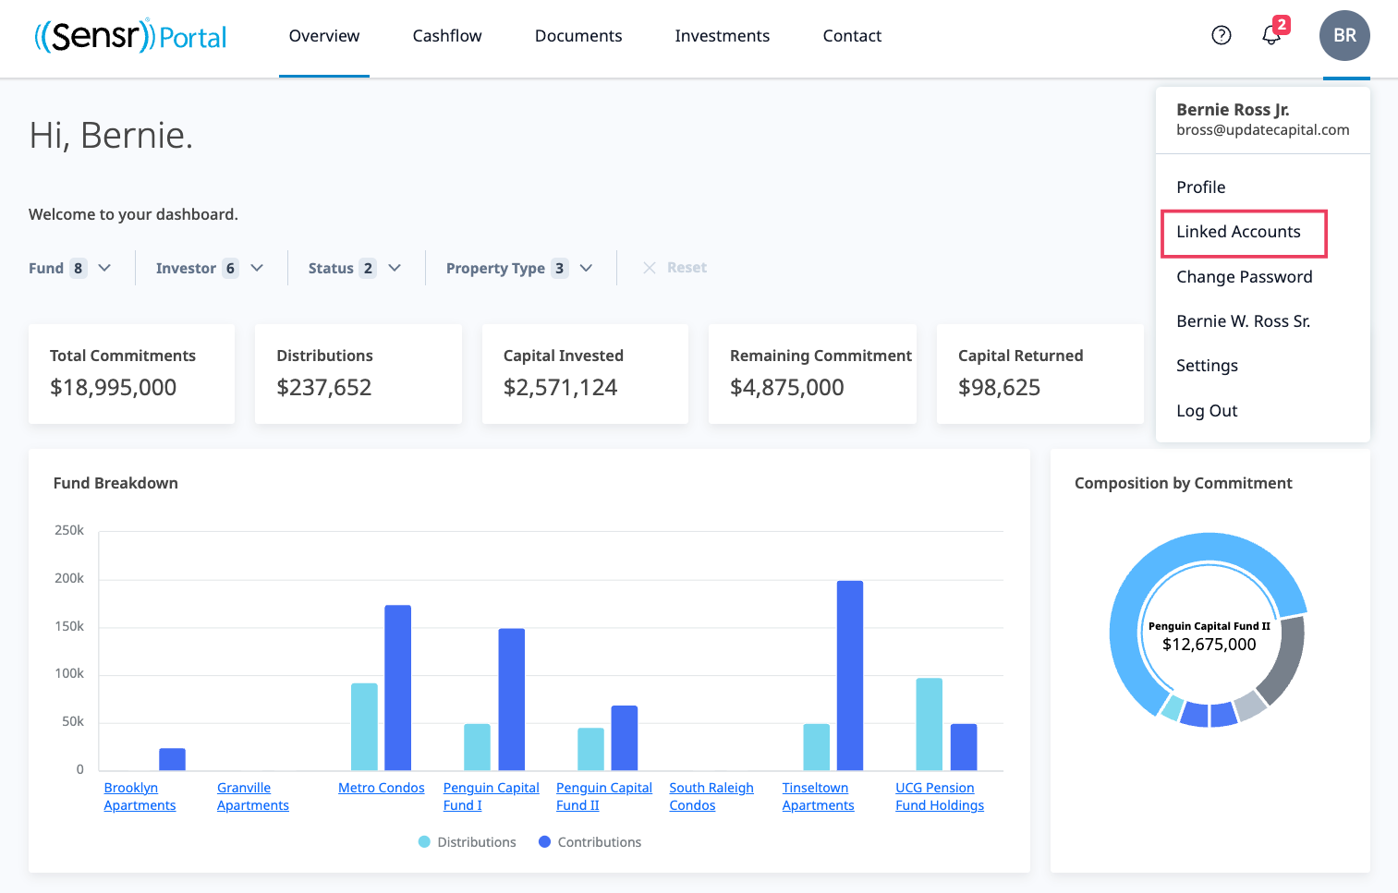Screen dimensions: 1398x893
Task: Click the Total Commitments summary card
Action: tap(131, 373)
